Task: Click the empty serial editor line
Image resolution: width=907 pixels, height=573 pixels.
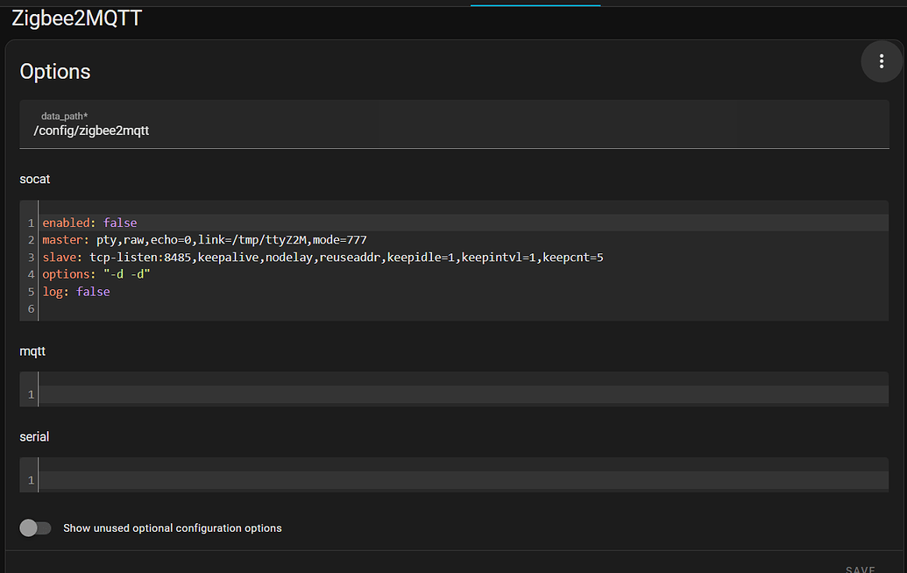Action: (x=463, y=480)
